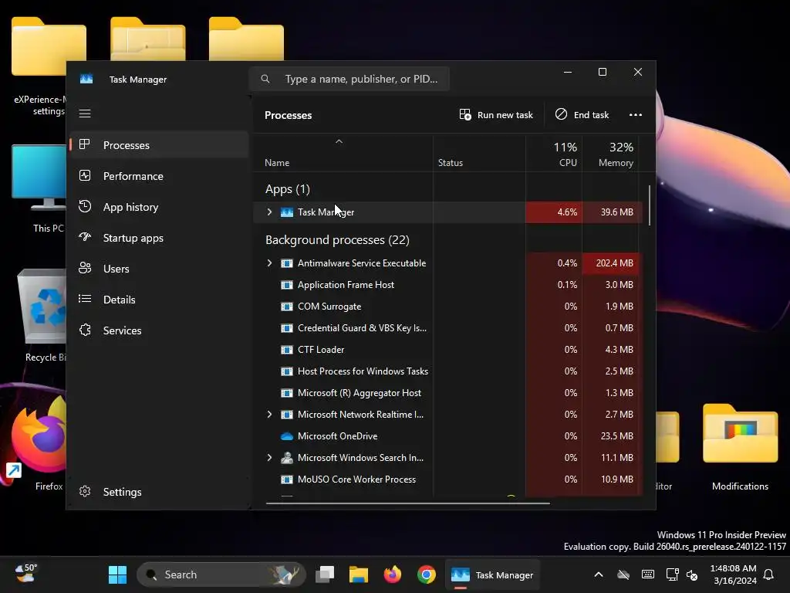Switch to the Users page
This screenshot has width=790, height=593.
click(159, 269)
